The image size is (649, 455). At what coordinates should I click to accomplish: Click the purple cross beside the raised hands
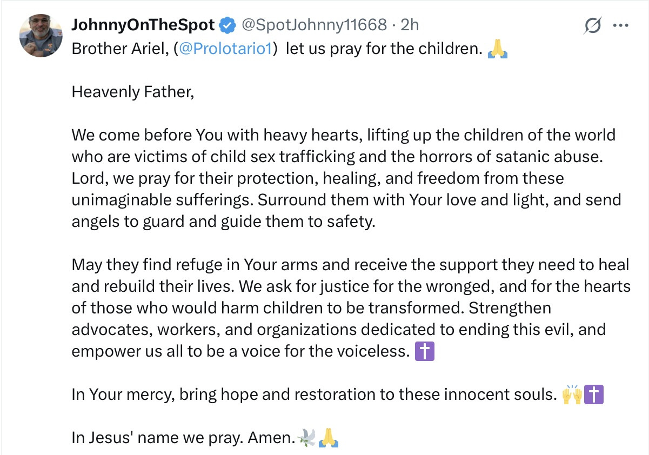(x=593, y=395)
